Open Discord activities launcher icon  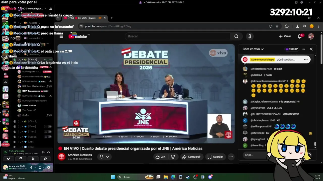(x=33, y=159)
